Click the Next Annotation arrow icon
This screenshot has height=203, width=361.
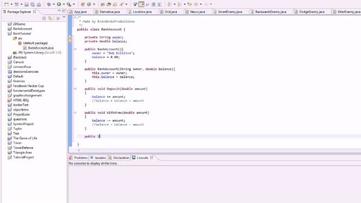pos(169,4)
